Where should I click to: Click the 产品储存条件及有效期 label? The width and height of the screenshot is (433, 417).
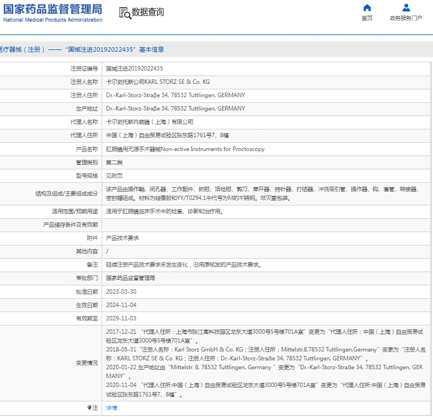pos(71,225)
